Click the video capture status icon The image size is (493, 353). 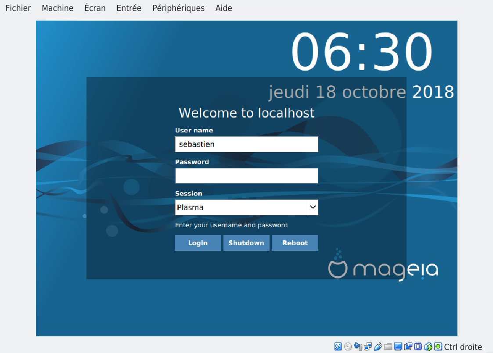coord(408,346)
